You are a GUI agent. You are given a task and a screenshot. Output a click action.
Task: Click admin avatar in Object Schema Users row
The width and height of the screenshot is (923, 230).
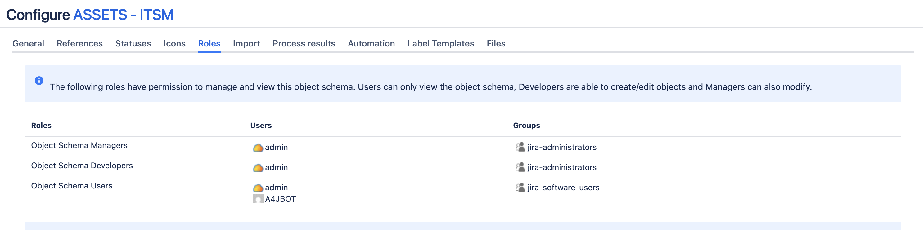(258, 188)
